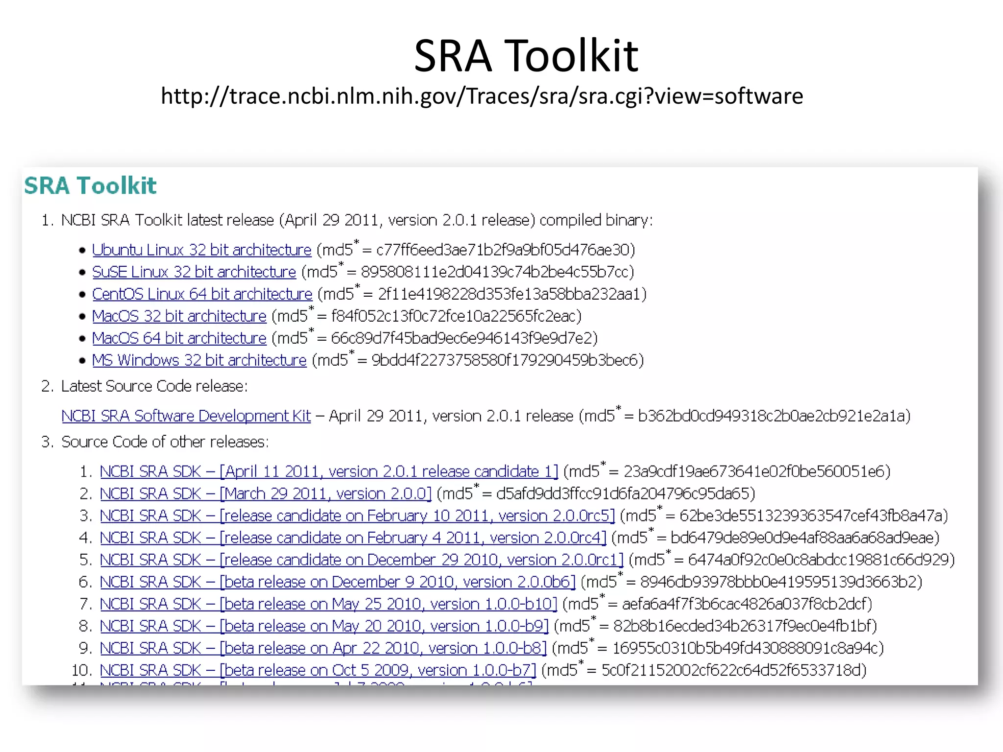This screenshot has height=752, width=1003.
Task: Click beta release May 25 2010 1.0.0-b10
Action: [x=328, y=604]
